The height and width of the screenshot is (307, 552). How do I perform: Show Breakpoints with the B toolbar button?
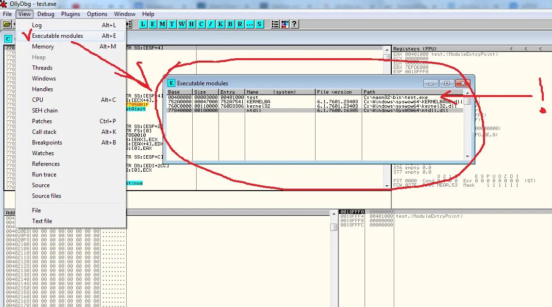coord(230,24)
